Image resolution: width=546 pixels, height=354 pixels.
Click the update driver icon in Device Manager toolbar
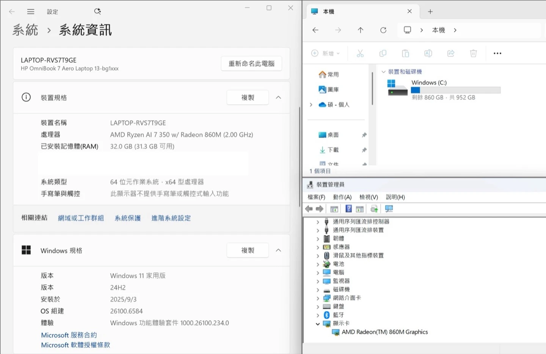tap(374, 209)
